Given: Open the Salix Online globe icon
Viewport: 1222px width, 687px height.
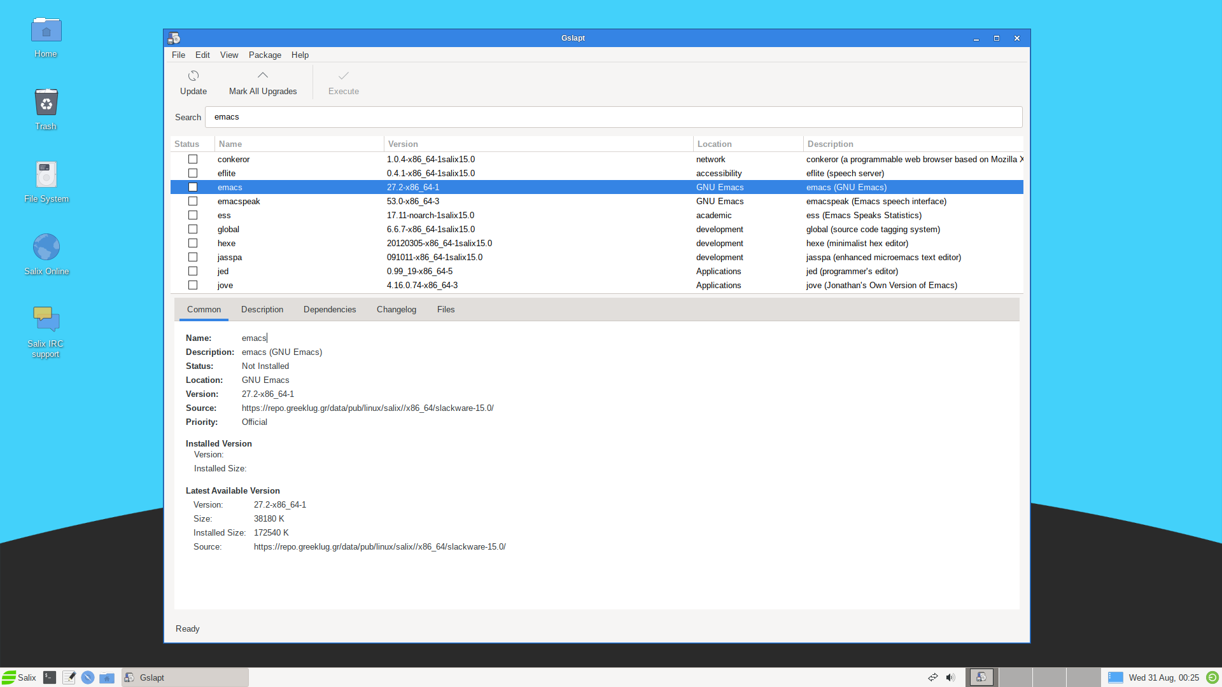Looking at the screenshot, I should (46, 247).
